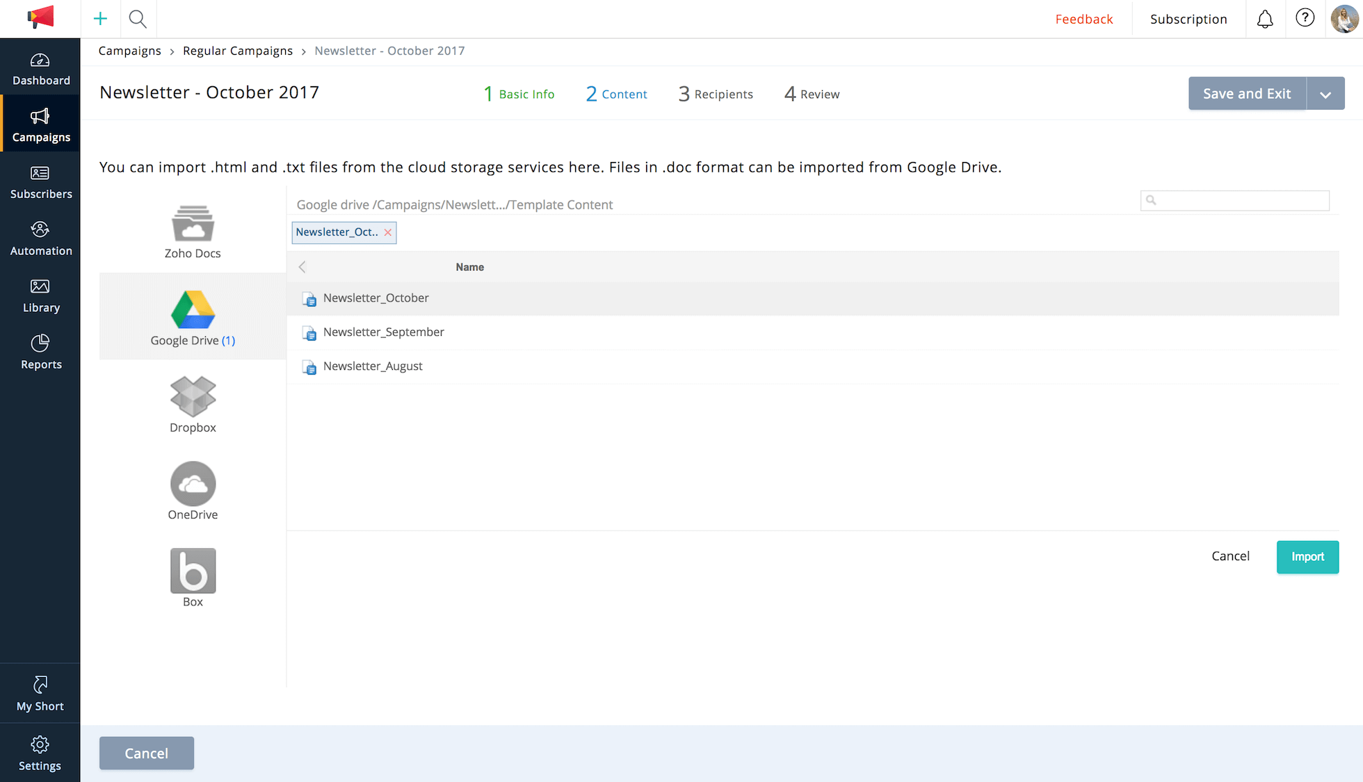The width and height of the screenshot is (1363, 782).
Task: Click the plus create-new icon
Action: 100,19
